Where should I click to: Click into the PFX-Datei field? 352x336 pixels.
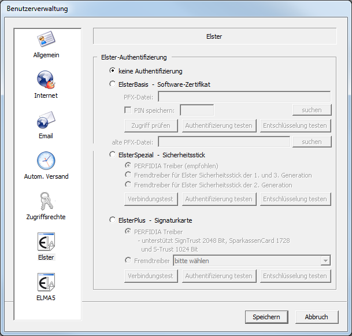coord(244,97)
